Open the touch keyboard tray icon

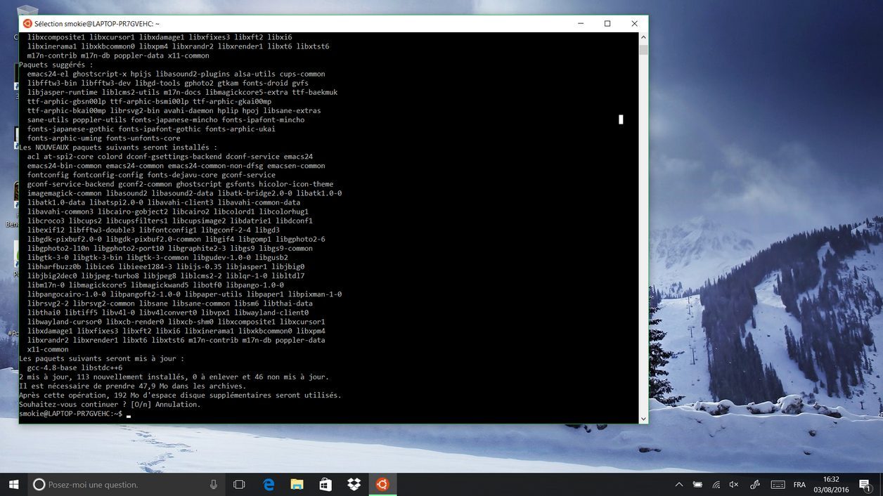pyautogui.click(x=778, y=484)
